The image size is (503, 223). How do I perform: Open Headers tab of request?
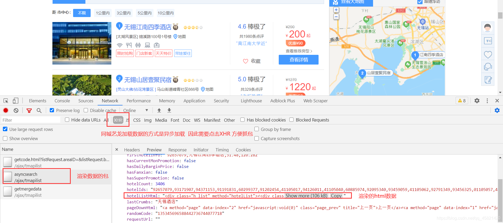coord(132,150)
